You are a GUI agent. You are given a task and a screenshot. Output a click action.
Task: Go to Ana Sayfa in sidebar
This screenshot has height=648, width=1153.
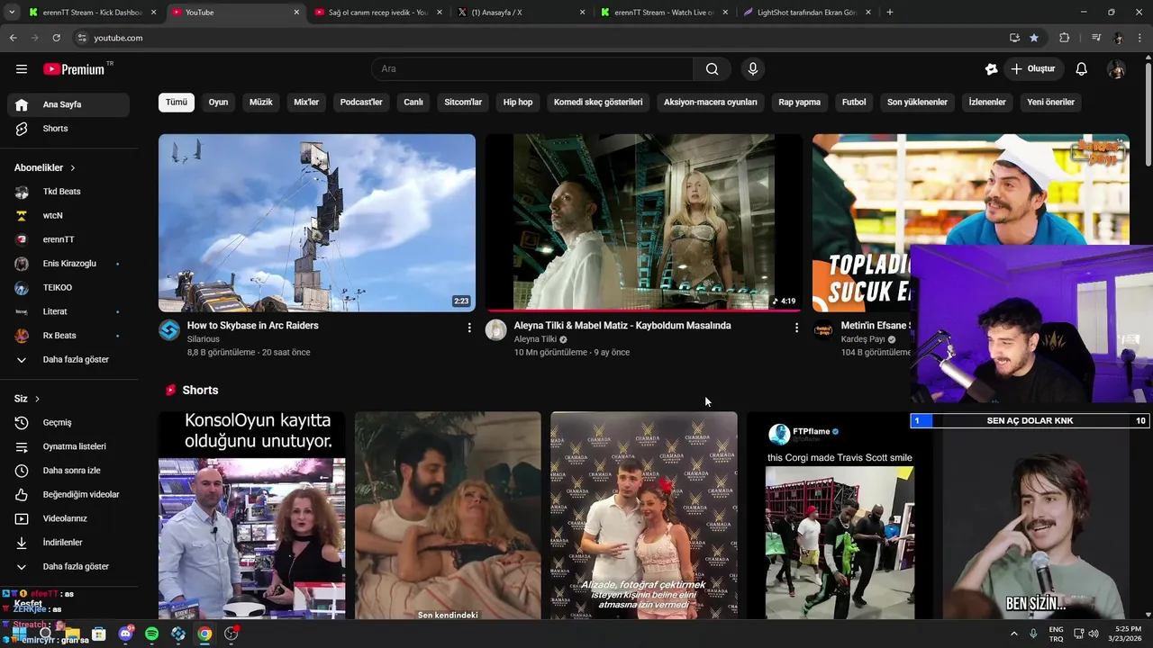pyautogui.click(x=68, y=104)
